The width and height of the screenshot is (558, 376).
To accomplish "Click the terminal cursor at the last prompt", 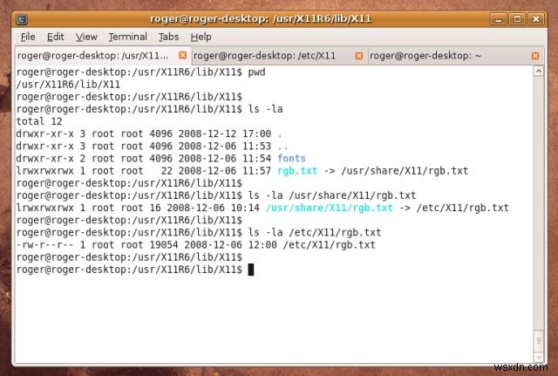I will coord(251,270).
